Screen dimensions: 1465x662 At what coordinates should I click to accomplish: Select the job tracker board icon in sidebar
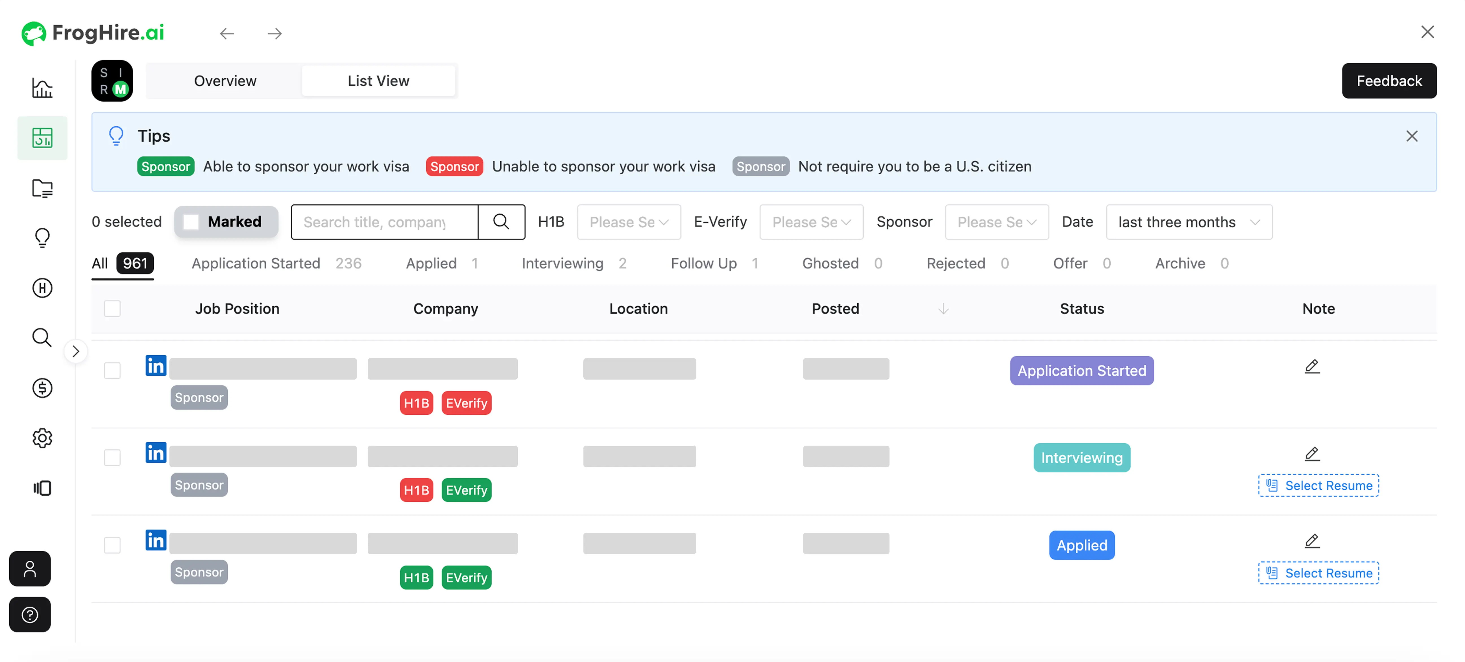click(42, 138)
